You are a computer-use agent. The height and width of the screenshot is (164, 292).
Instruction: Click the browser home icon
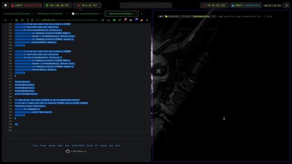16,20
